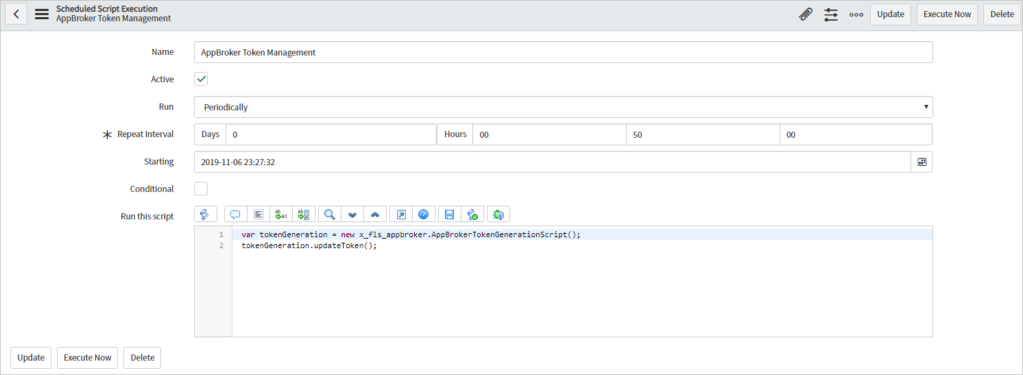Viewport: 1023px width, 375px height.
Task: Click the top Execute Now button
Action: (947, 14)
